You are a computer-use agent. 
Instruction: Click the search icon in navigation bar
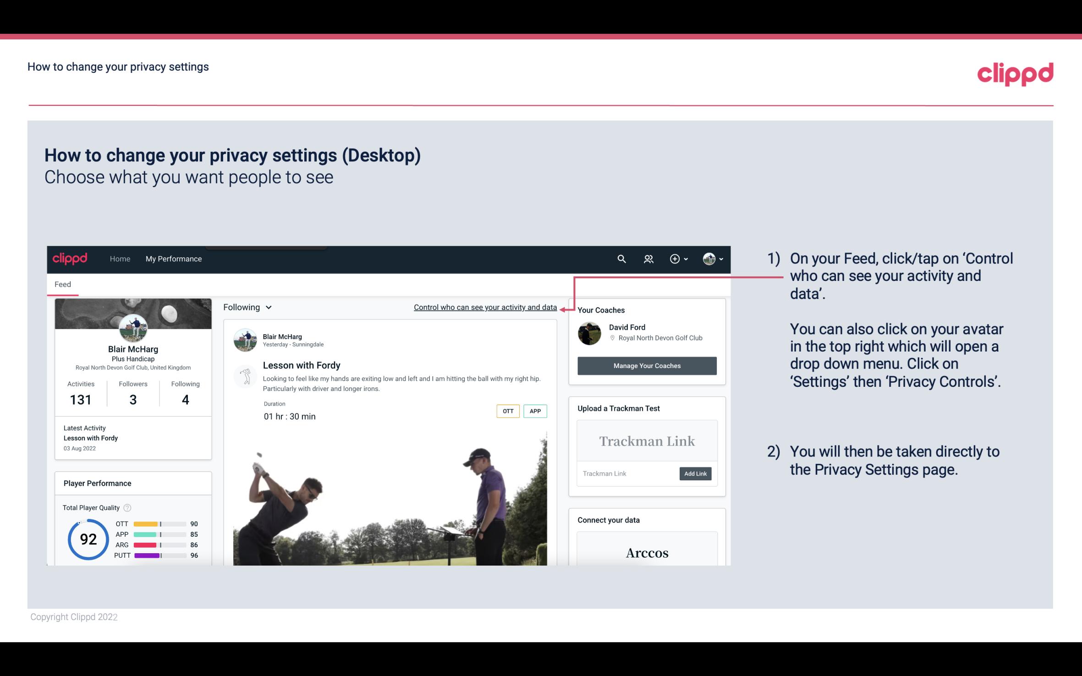(621, 258)
